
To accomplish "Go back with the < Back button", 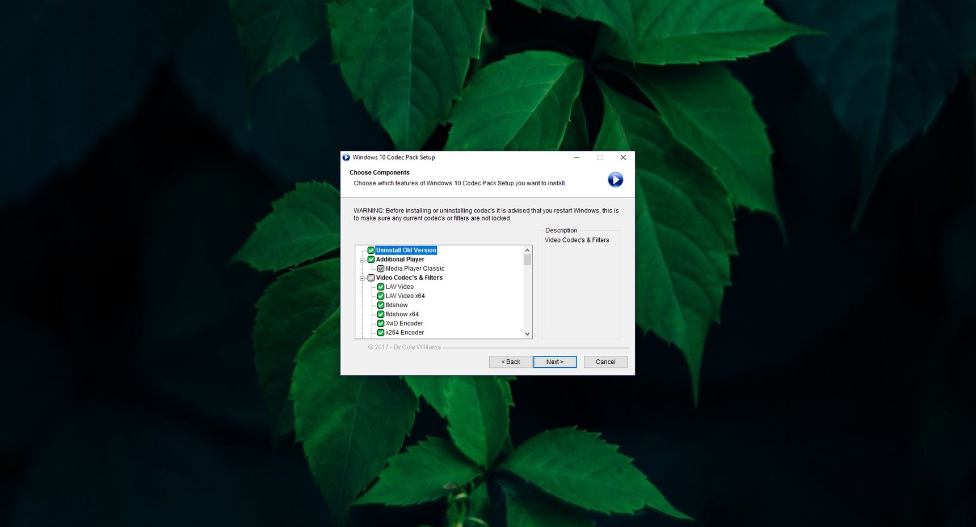I will click(x=511, y=362).
